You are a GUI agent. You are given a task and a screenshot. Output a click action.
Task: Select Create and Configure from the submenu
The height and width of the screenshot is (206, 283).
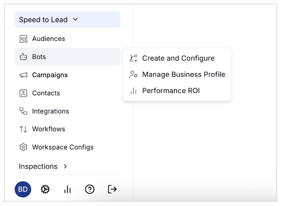tap(178, 58)
